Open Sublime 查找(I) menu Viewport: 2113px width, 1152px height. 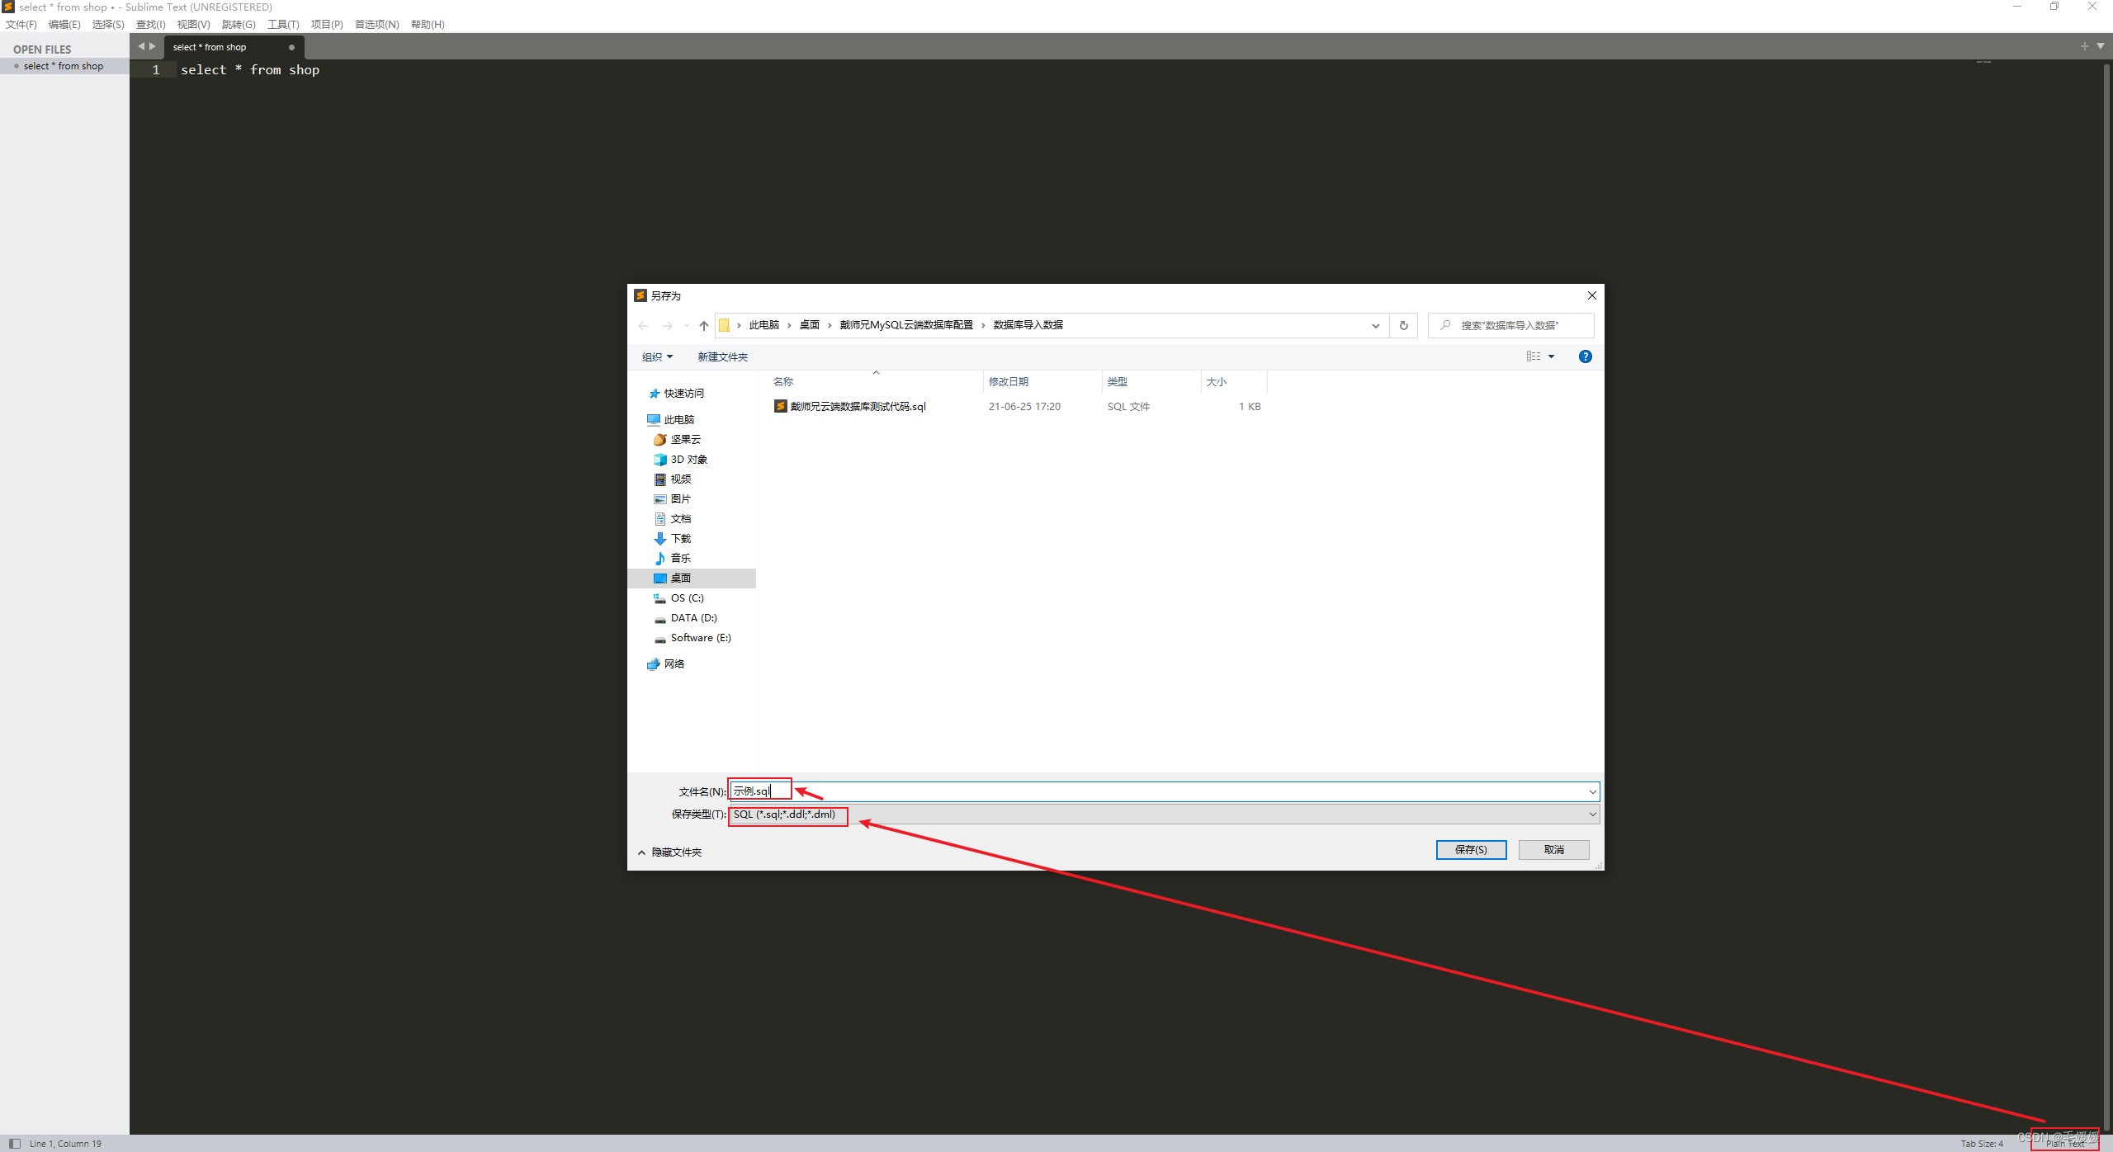[150, 25]
